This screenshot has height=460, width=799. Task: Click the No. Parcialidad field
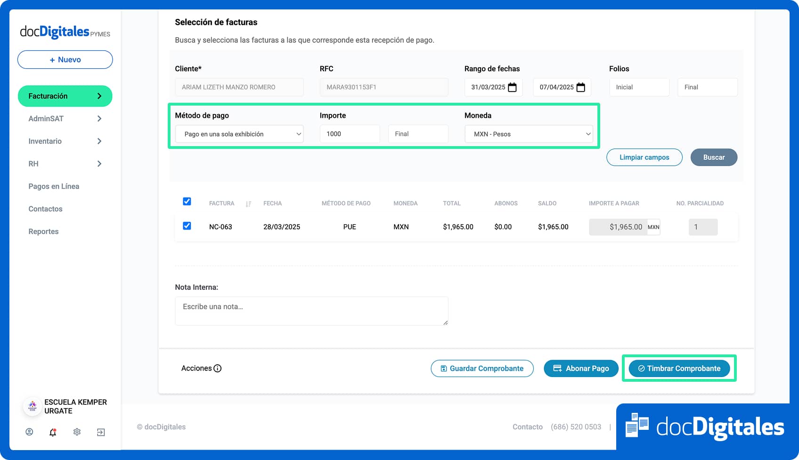pos(703,227)
